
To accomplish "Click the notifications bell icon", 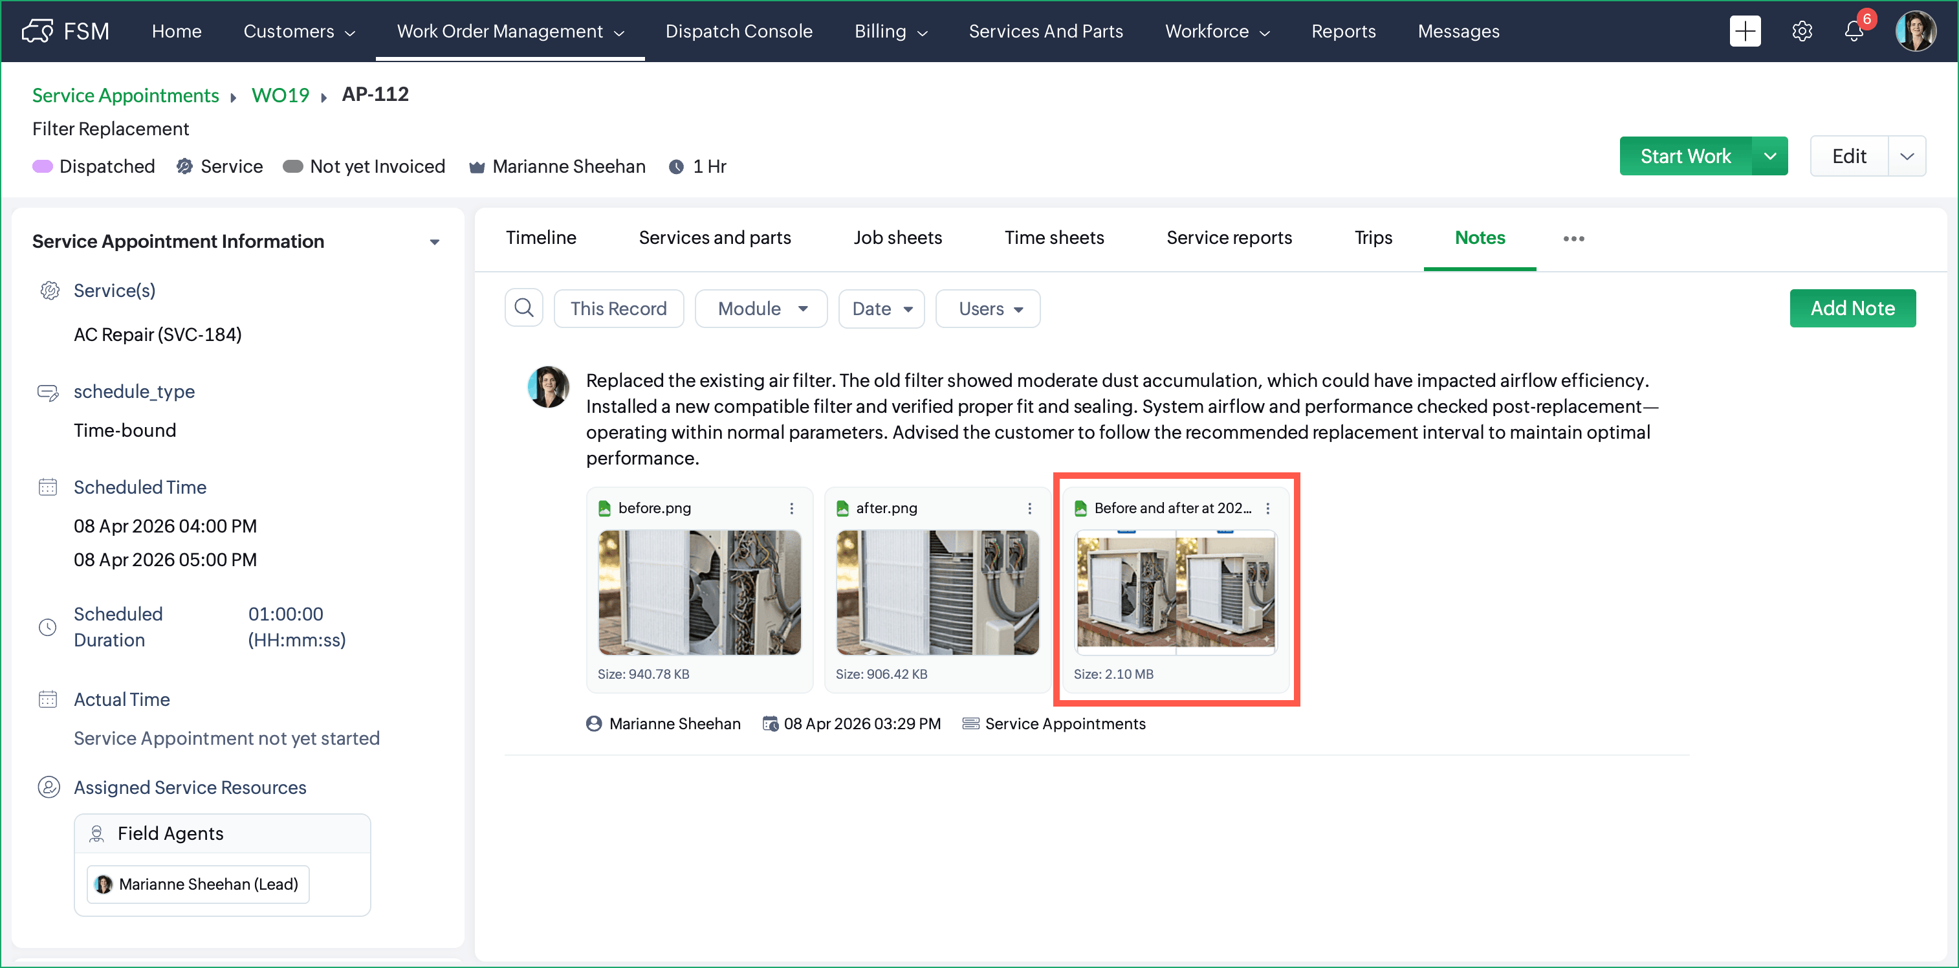I will click(x=1854, y=32).
